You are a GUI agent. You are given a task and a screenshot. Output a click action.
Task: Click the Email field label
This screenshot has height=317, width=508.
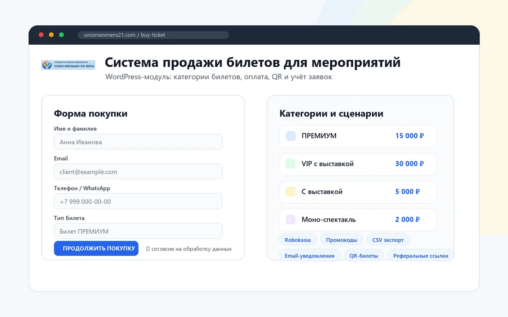click(61, 158)
